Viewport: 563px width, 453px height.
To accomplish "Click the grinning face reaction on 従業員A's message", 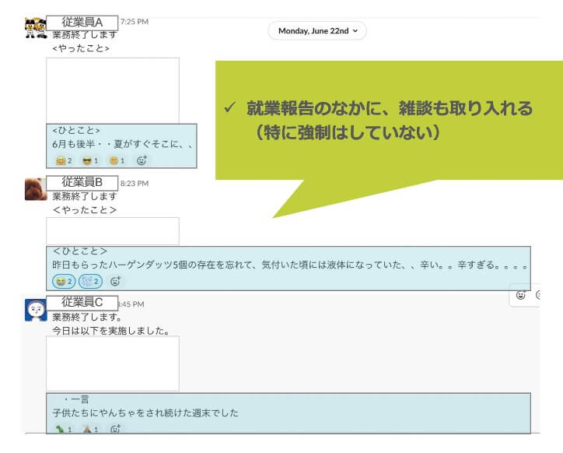I will pos(63,160).
